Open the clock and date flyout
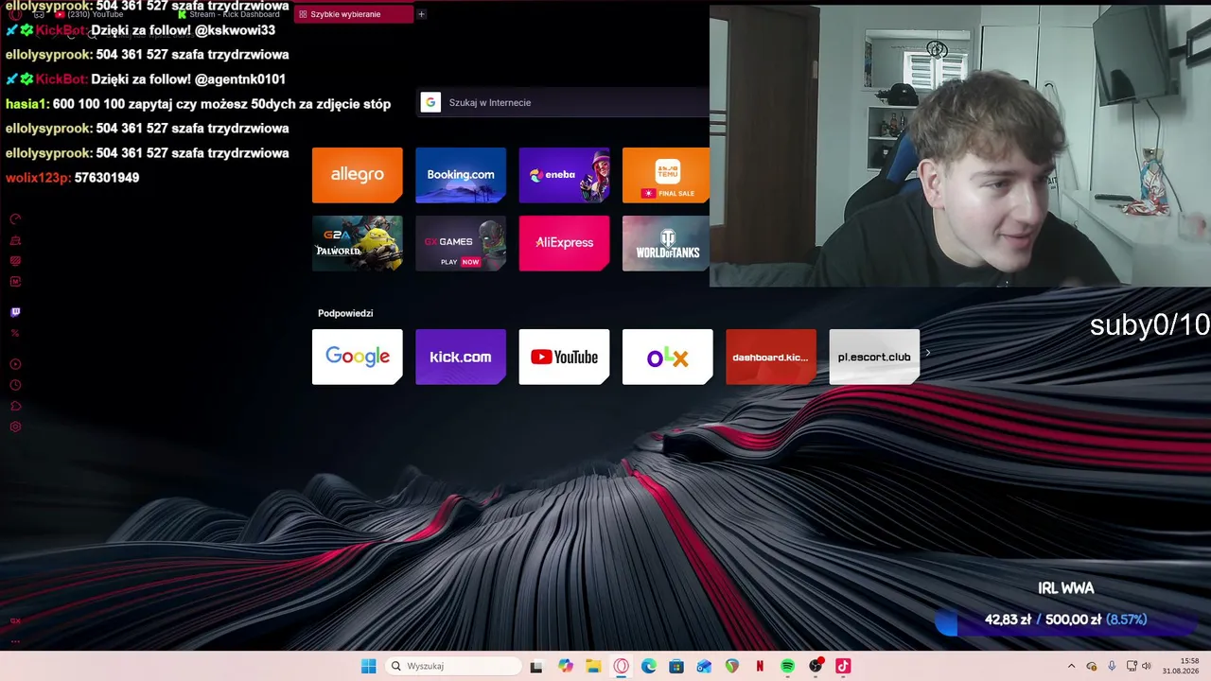Image resolution: width=1211 pixels, height=681 pixels. tap(1181, 666)
